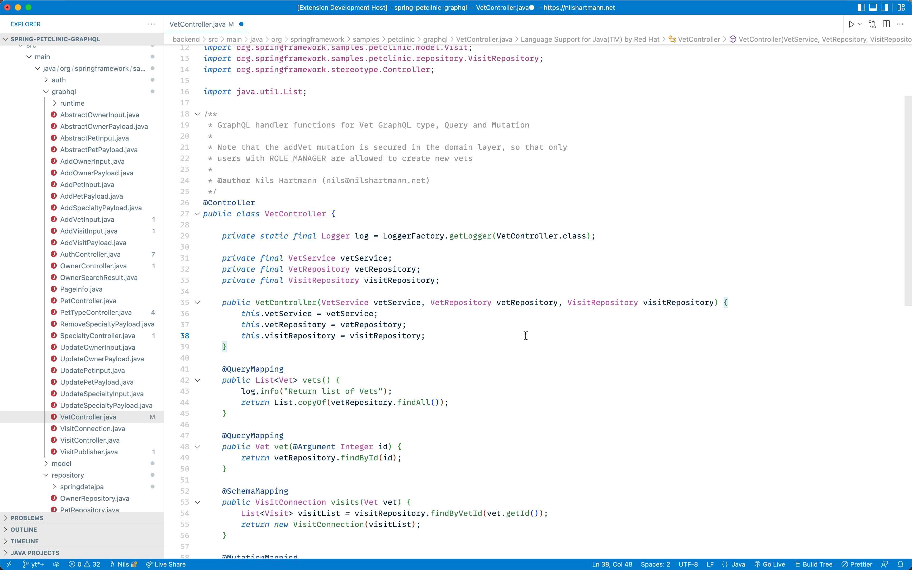Image resolution: width=912 pixels, height=570 pixels.
Task: Click the split editor right icon
Action: pos(886,24)
